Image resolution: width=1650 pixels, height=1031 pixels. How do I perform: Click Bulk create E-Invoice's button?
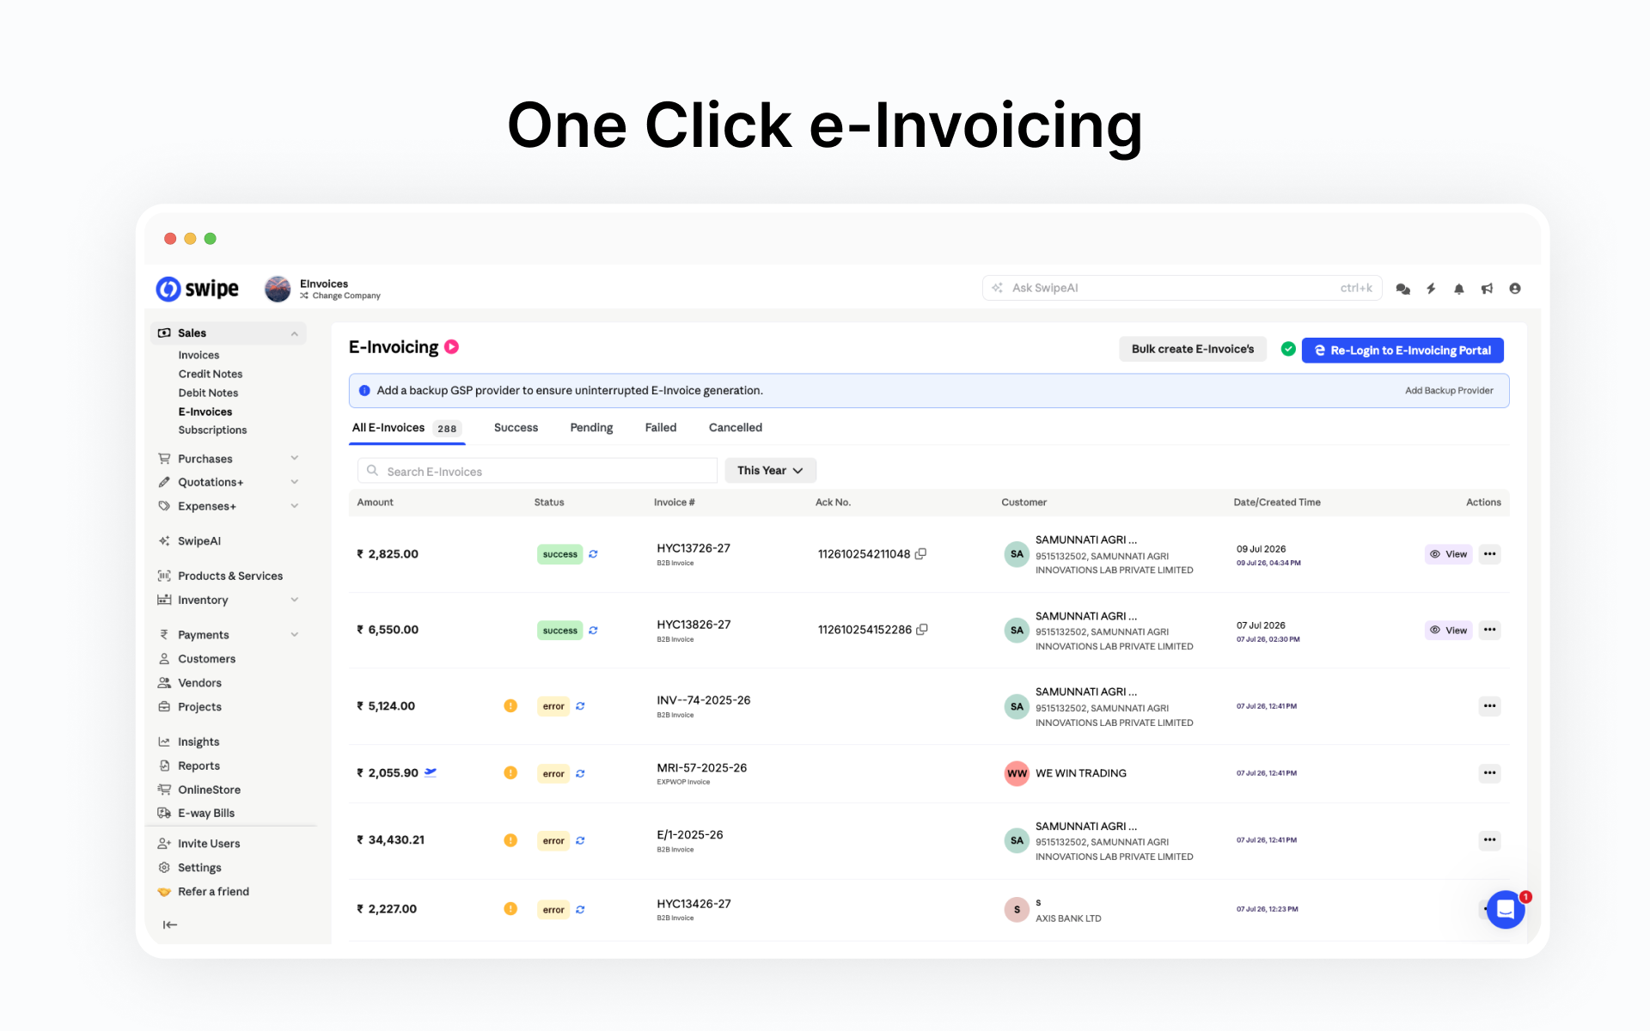(1192, 350)
